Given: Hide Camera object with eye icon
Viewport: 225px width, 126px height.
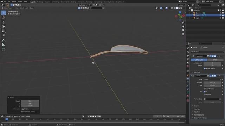Looking at the screenshot, I should pyautogui.click(x=220, y=13).
